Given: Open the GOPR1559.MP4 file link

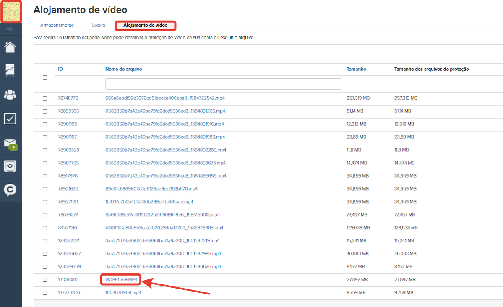Looking at the screenshot, I should pos(121,279).
